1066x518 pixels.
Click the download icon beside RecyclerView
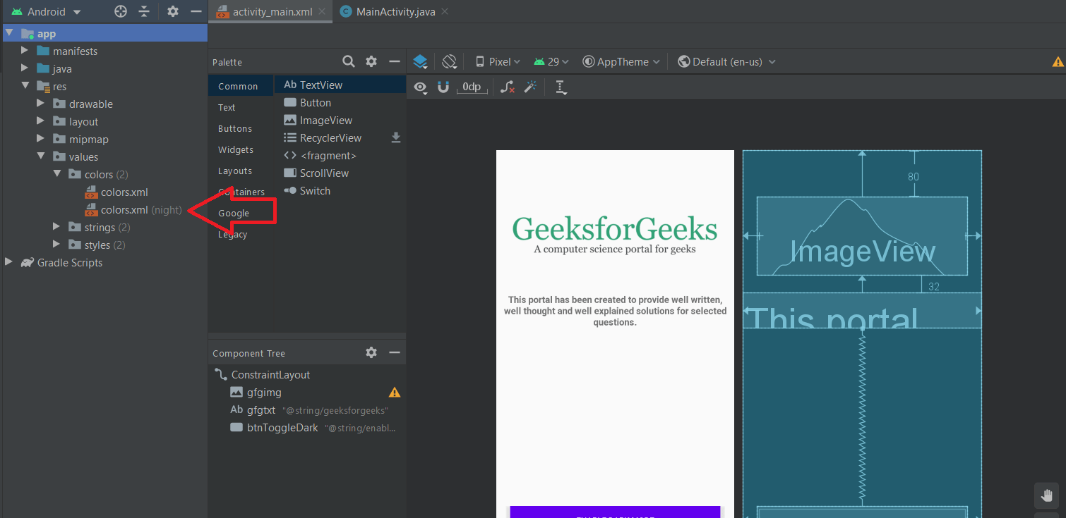click(396, 138)
